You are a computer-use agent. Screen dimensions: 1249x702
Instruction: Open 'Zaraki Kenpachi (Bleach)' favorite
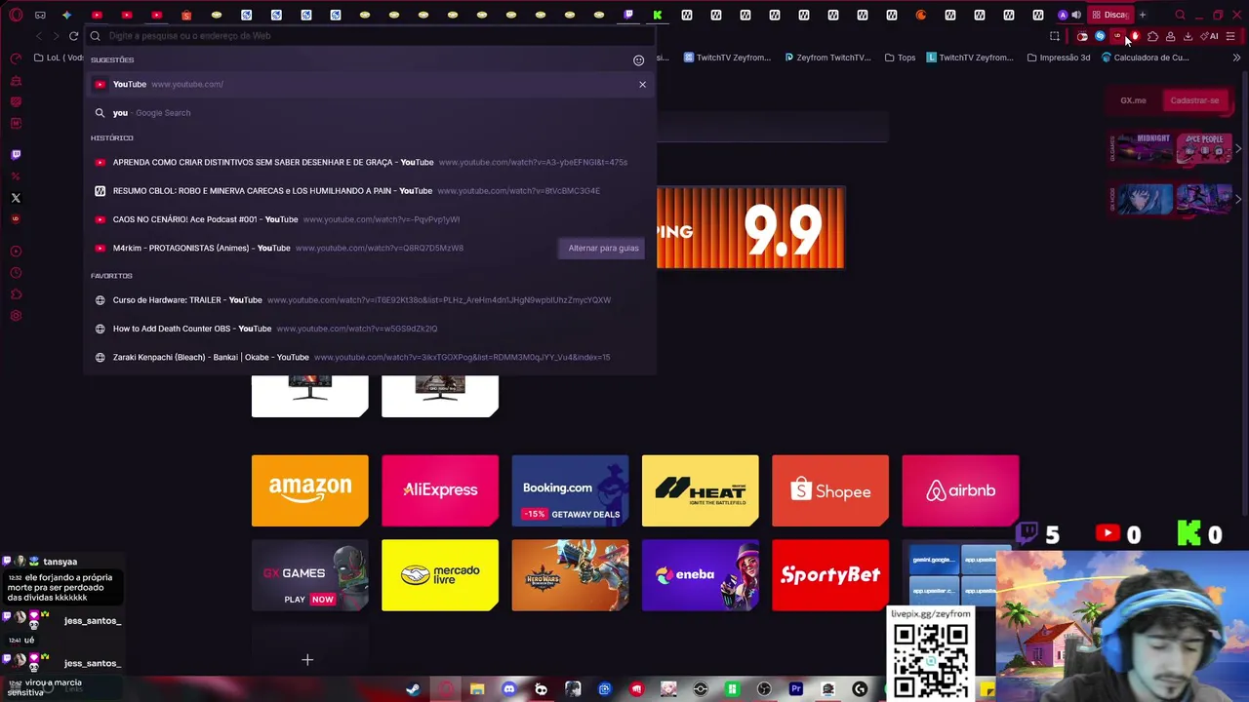pos(369,357)
